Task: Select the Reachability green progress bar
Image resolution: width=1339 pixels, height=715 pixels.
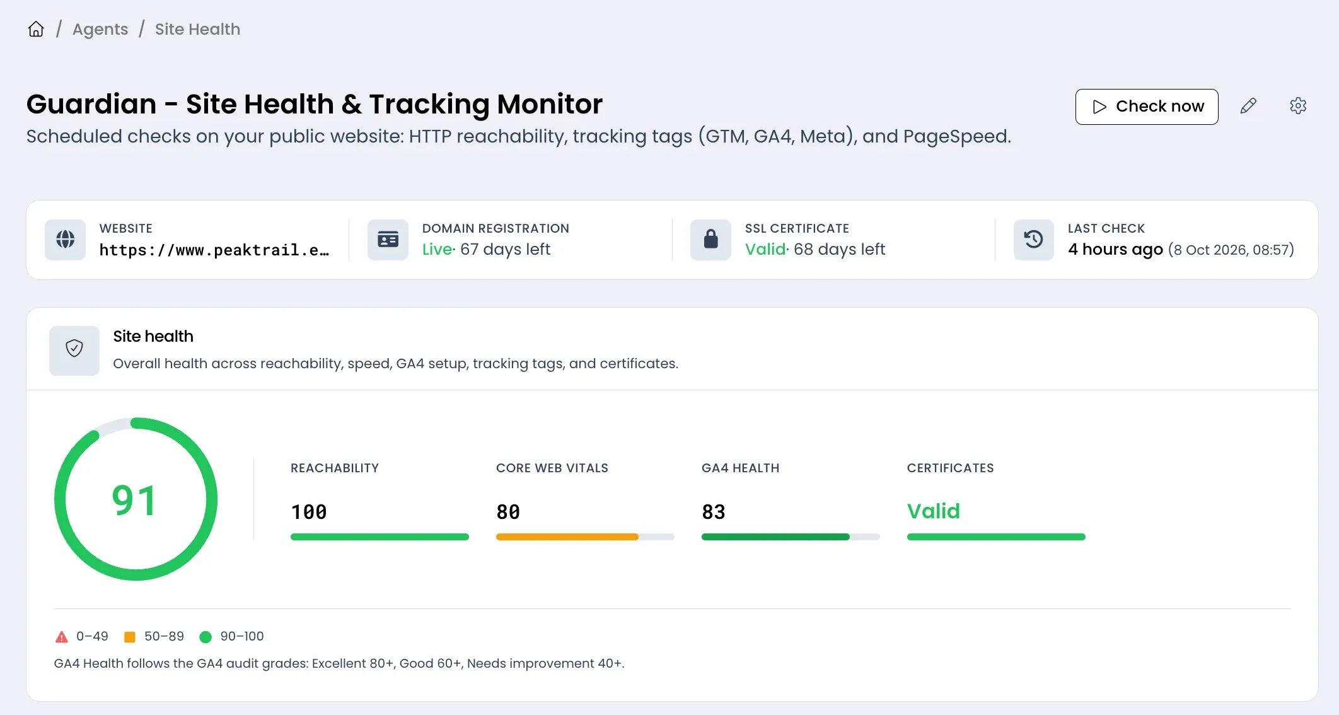Action: [380, 537]
